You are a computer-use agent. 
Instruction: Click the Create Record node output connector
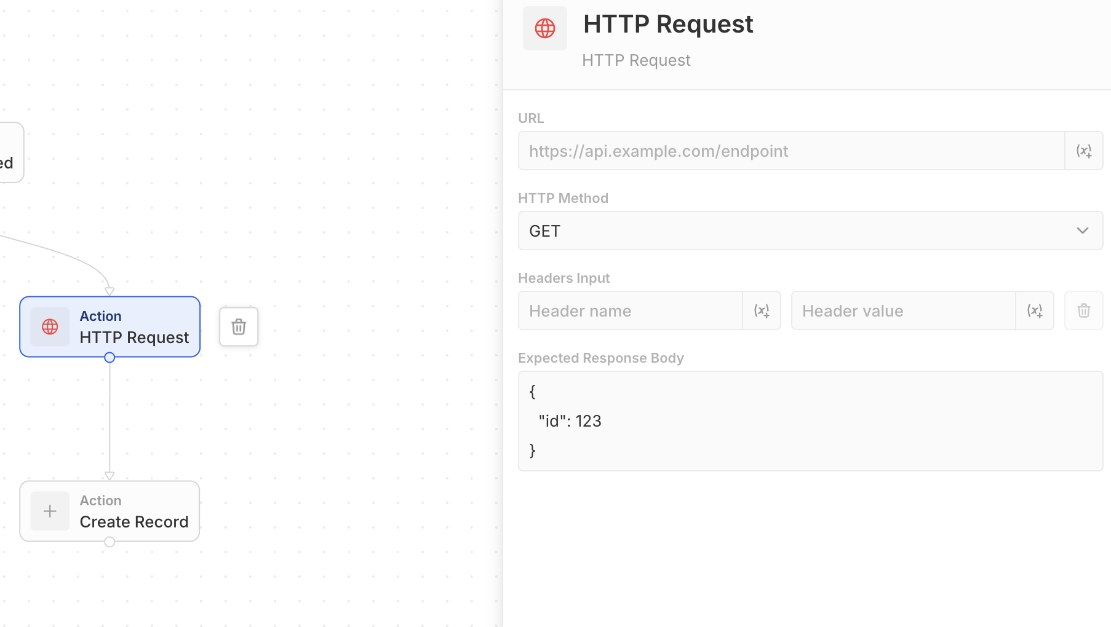(x=110, y=542)
